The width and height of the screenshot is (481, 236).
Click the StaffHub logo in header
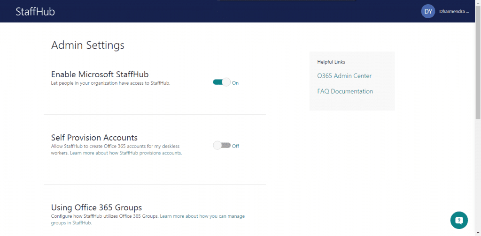[x=35, y=12]
